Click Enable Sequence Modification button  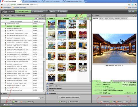(69, 97)
